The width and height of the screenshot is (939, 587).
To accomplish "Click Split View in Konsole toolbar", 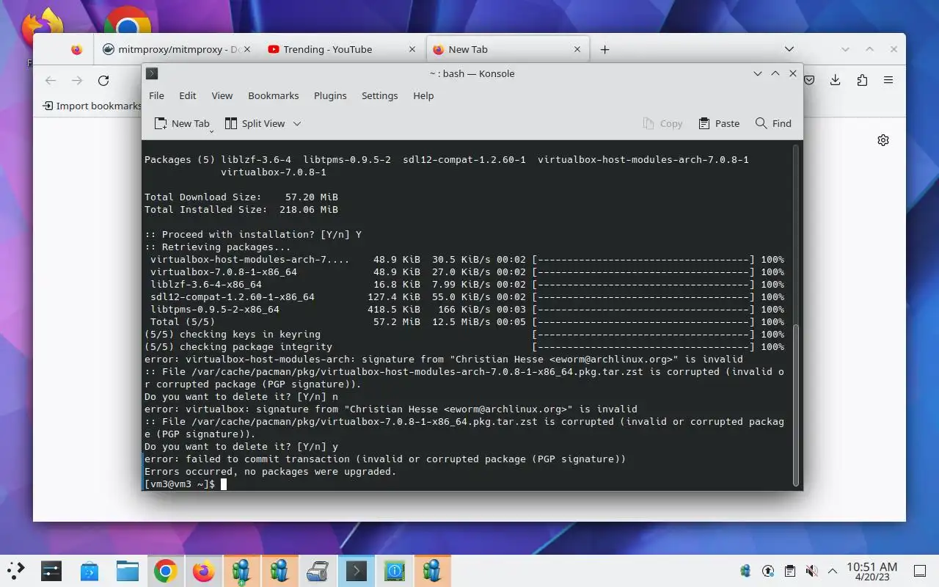I will click(x=255, y=123).
